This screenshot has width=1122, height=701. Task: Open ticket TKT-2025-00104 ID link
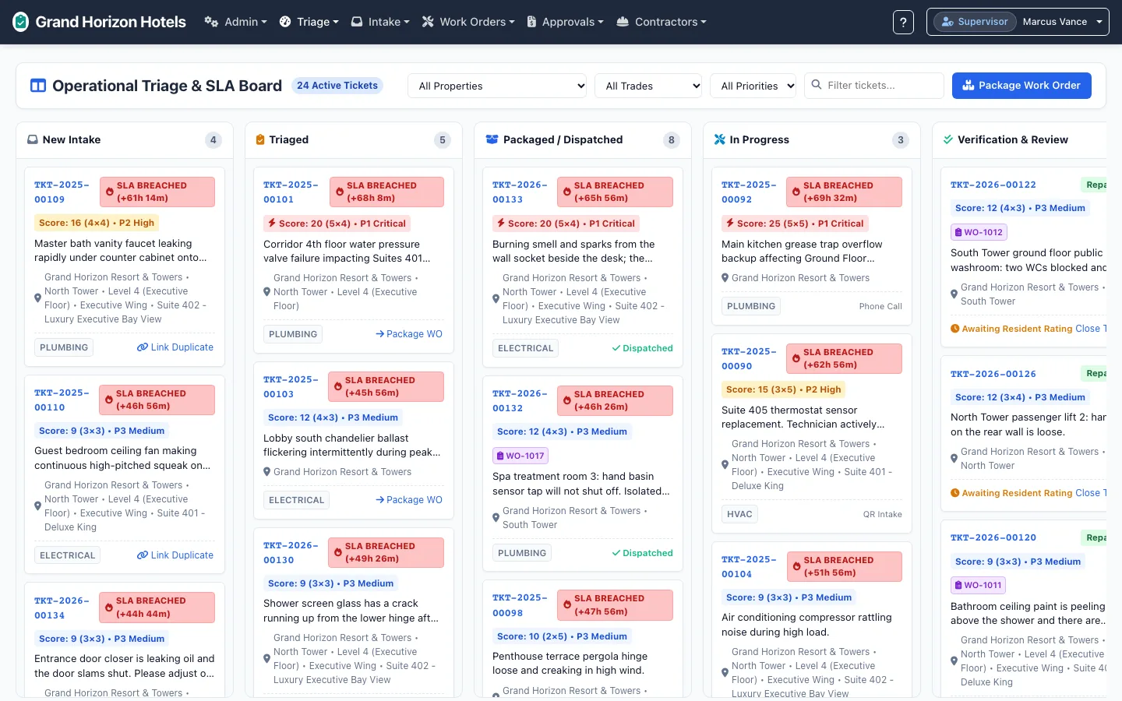click(749, 567)
